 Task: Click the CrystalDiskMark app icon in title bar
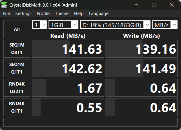tap(4, 5)
